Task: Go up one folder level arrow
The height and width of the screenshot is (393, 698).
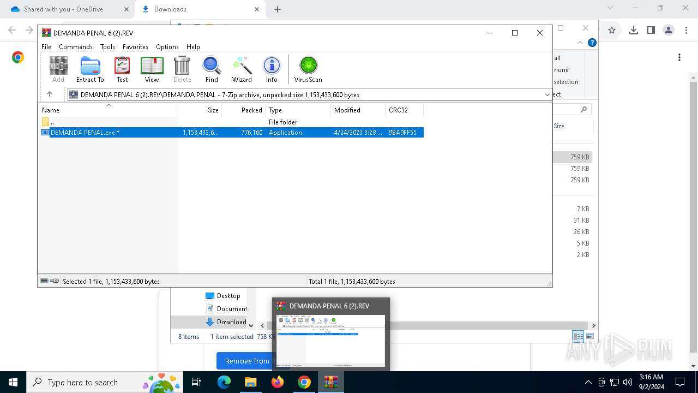Action: click(50, 94)
